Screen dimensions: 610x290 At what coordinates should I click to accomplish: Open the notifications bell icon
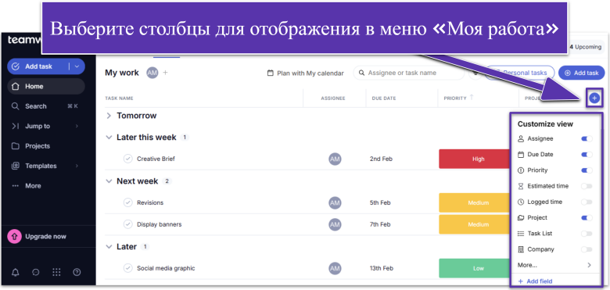point(16,272)
